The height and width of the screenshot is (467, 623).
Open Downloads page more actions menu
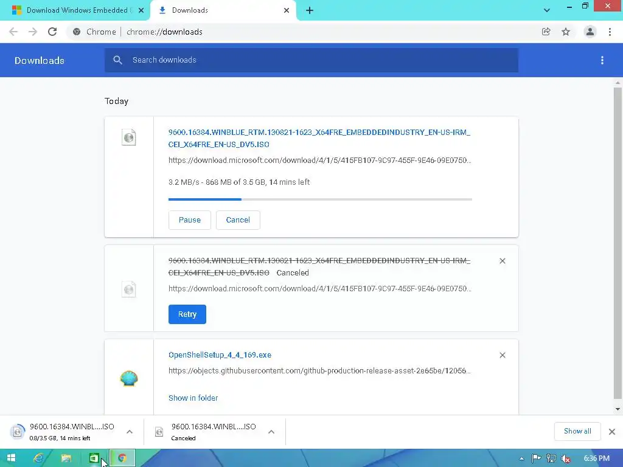point(602,60)
